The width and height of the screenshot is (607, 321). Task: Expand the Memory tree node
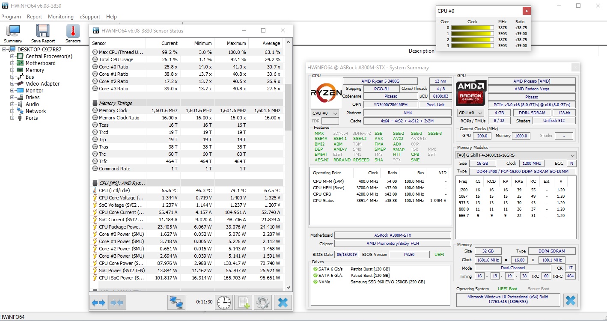tap(12, 70)
